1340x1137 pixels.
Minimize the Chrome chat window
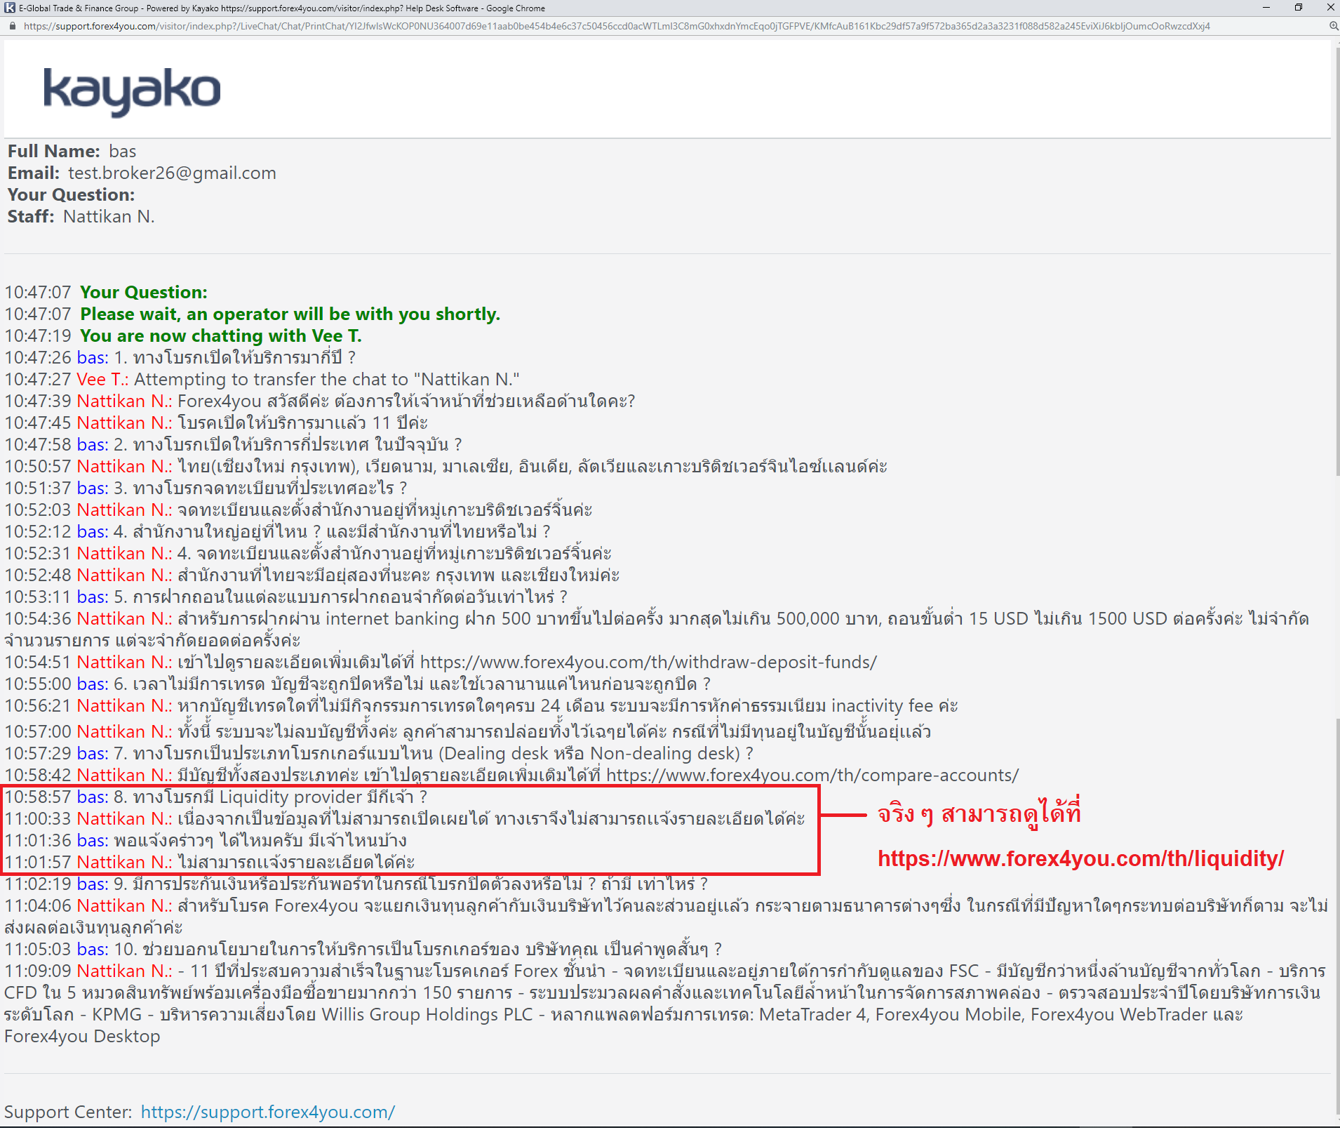tap(1266, 8)
